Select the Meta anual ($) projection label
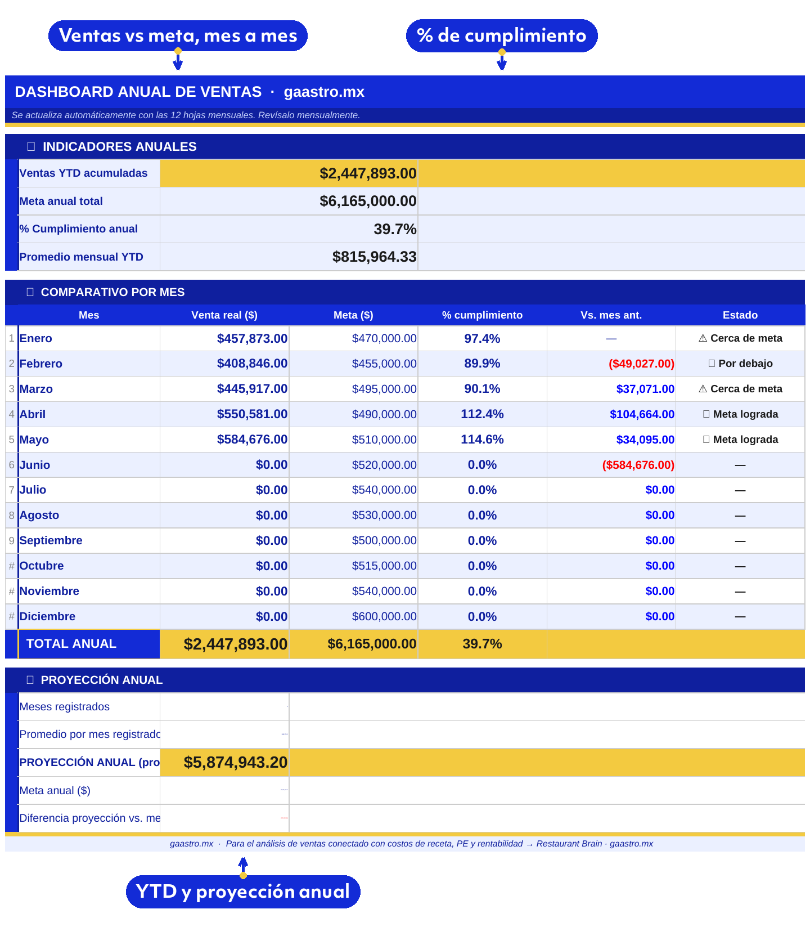The width and height of the screenshot is (810, 927). pyautogui.click(x=55, y=790)
